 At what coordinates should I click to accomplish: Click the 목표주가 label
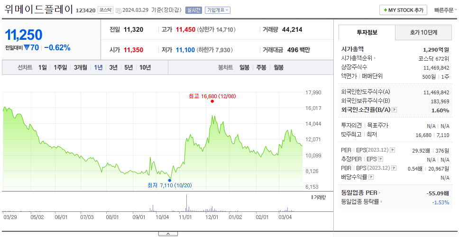point(377,126)
